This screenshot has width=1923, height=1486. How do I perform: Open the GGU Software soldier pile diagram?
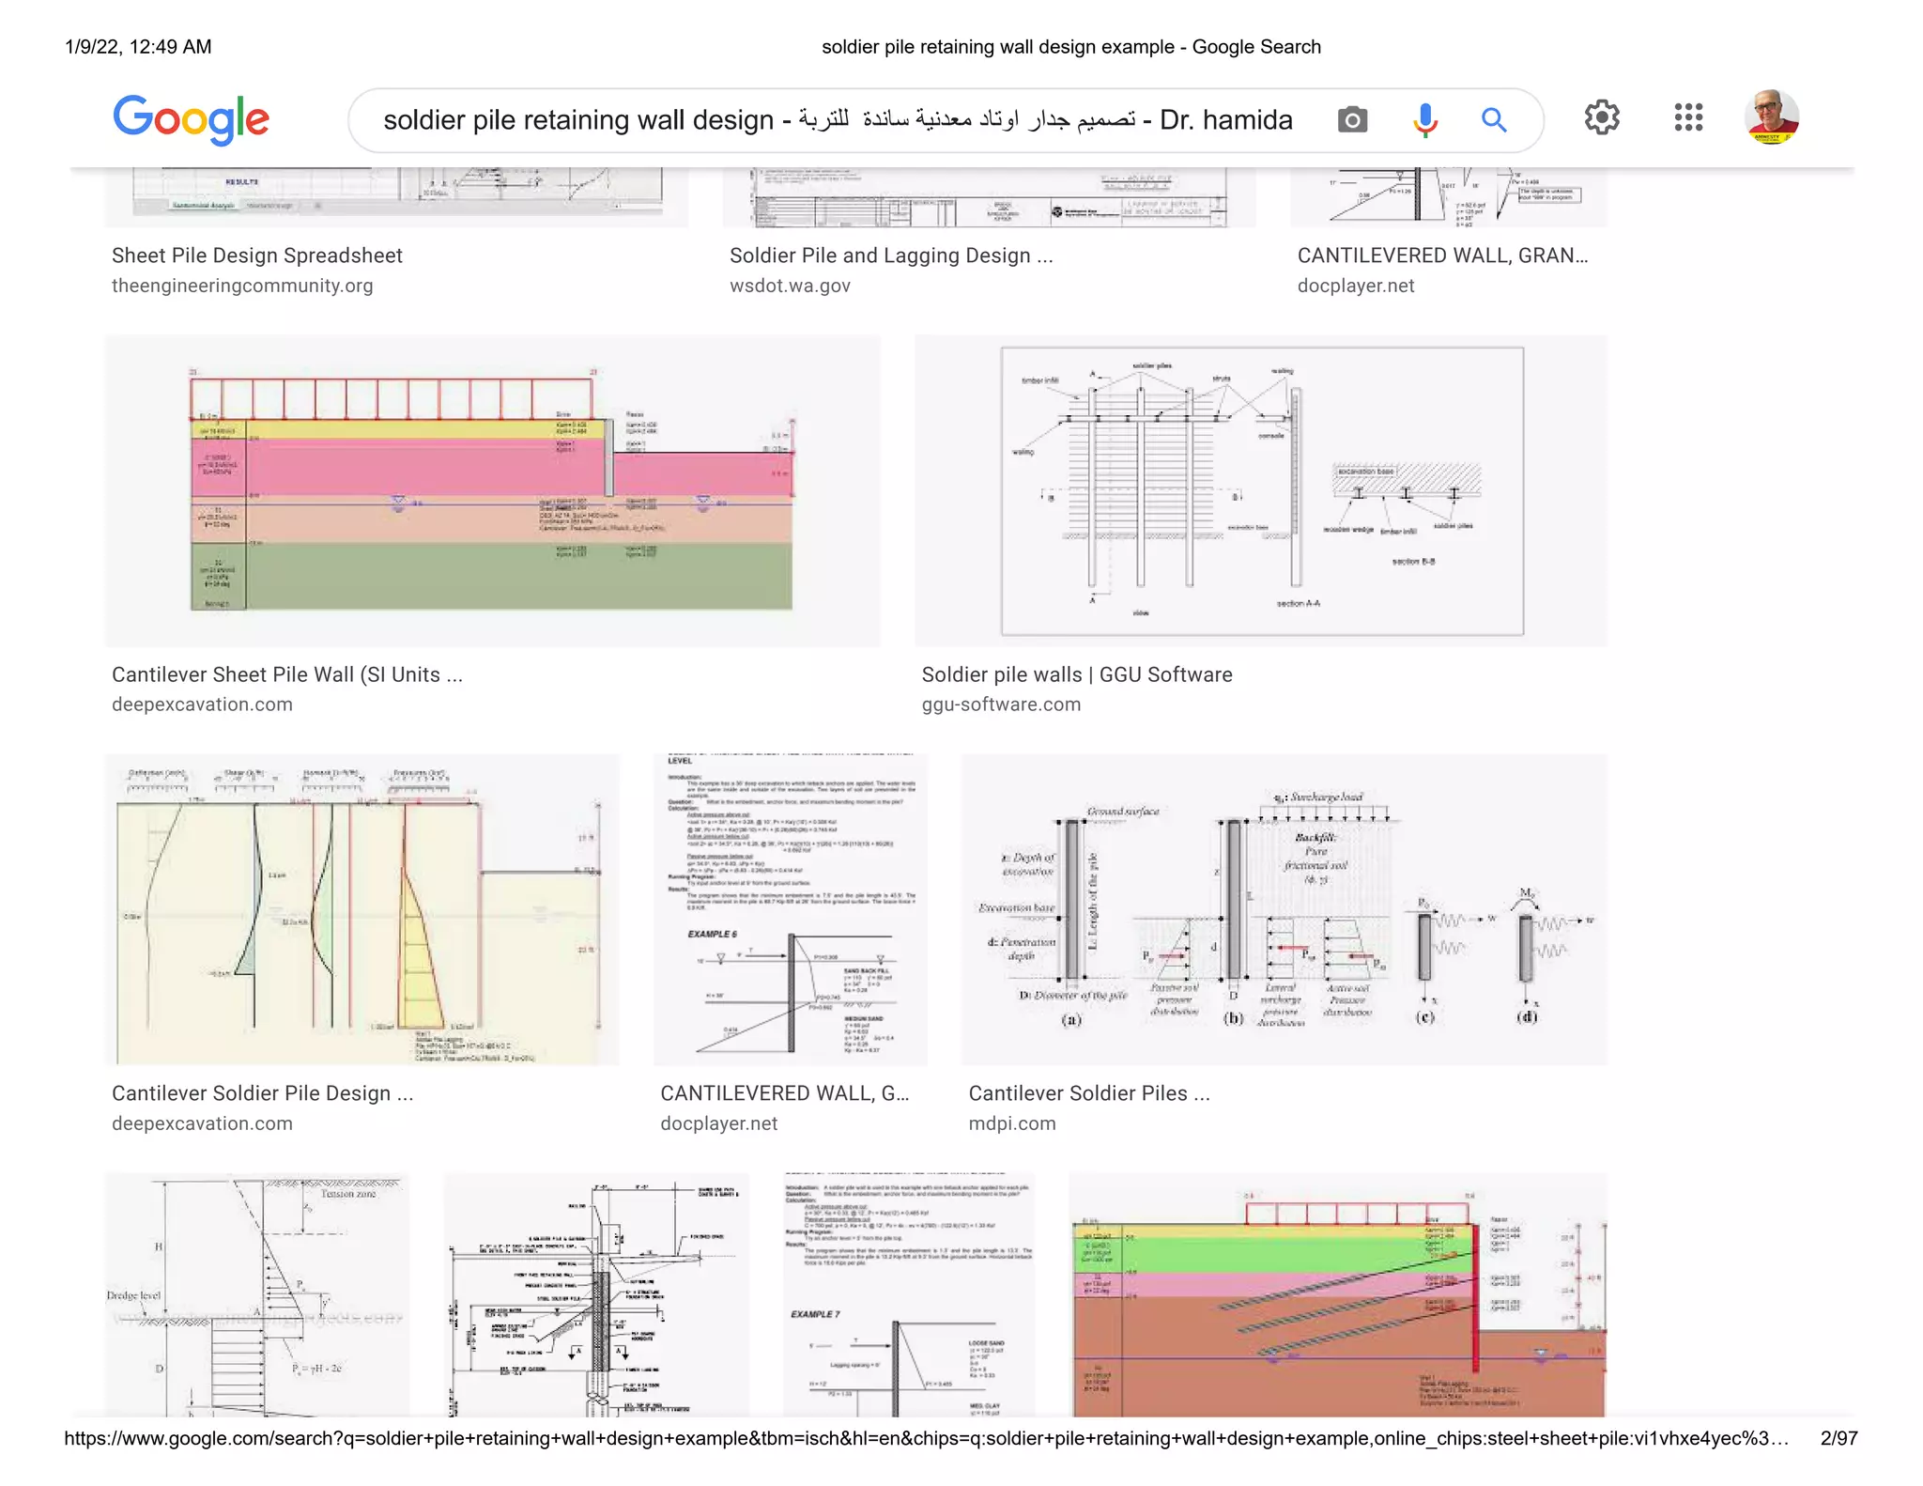[1260, 490]
